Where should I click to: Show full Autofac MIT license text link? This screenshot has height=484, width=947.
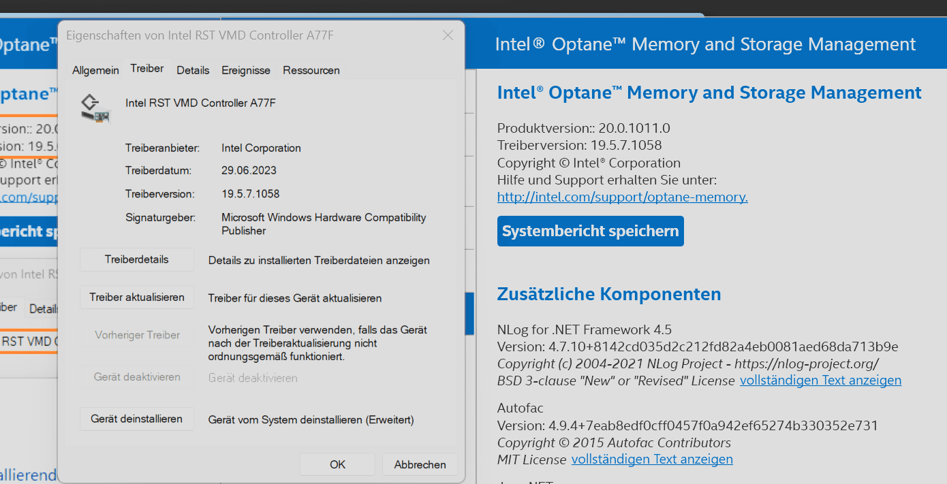(x=652, y=459)
